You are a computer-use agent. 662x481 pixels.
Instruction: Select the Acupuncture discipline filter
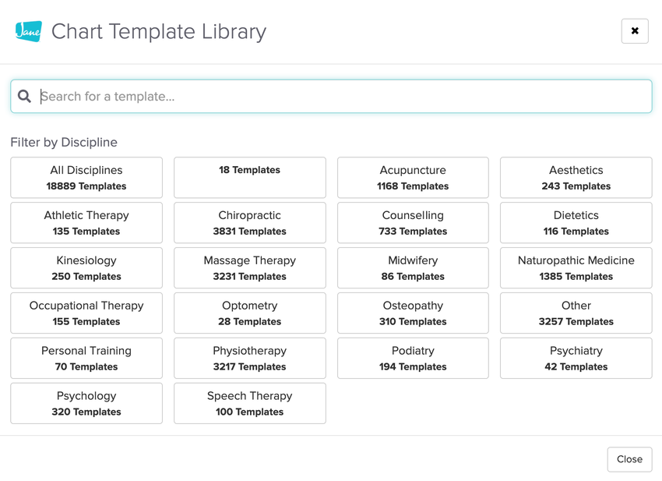(x=413, y=178)
